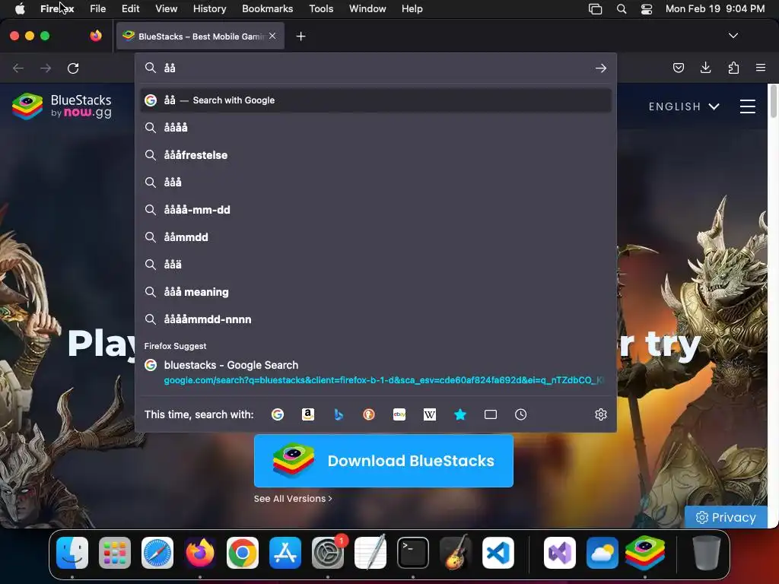This screenshot has width=779, height=584.
Task: Open the File menu
Action: [x=97, y=9]
